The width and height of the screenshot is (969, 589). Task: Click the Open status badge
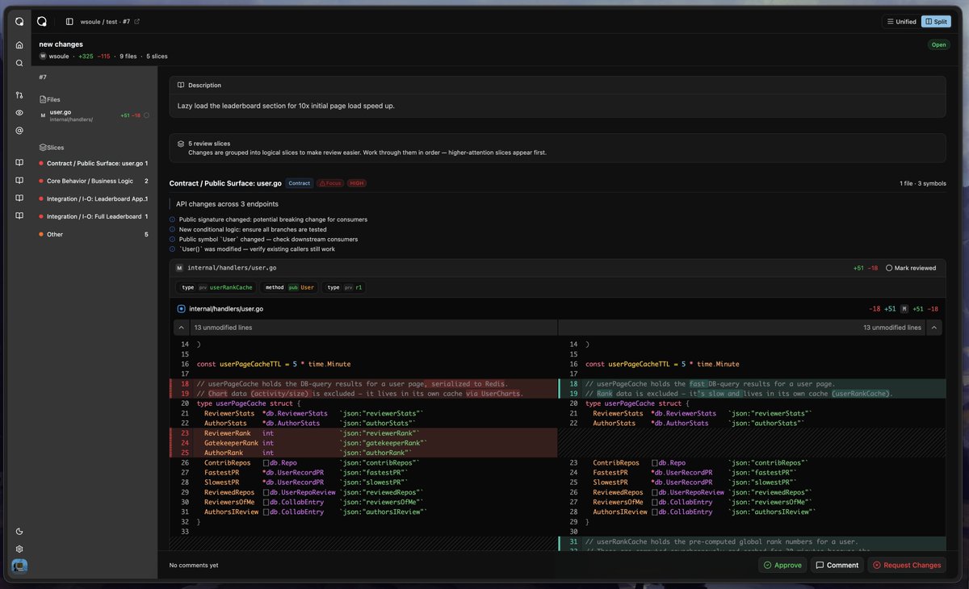tap(938, 44)
